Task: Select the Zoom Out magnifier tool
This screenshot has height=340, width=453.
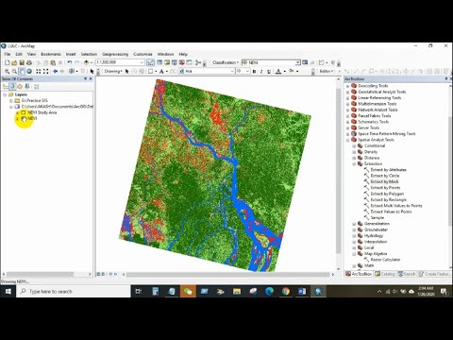Action: (x=14, y=72)
